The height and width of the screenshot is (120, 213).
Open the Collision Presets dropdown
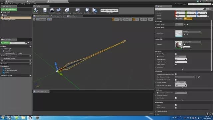tap(180, 83)
